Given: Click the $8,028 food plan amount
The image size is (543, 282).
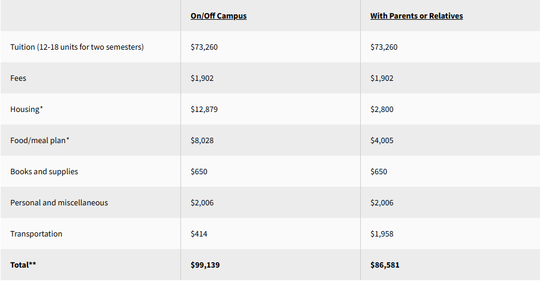Looking at the screenshot, I should tap(202, 141).
